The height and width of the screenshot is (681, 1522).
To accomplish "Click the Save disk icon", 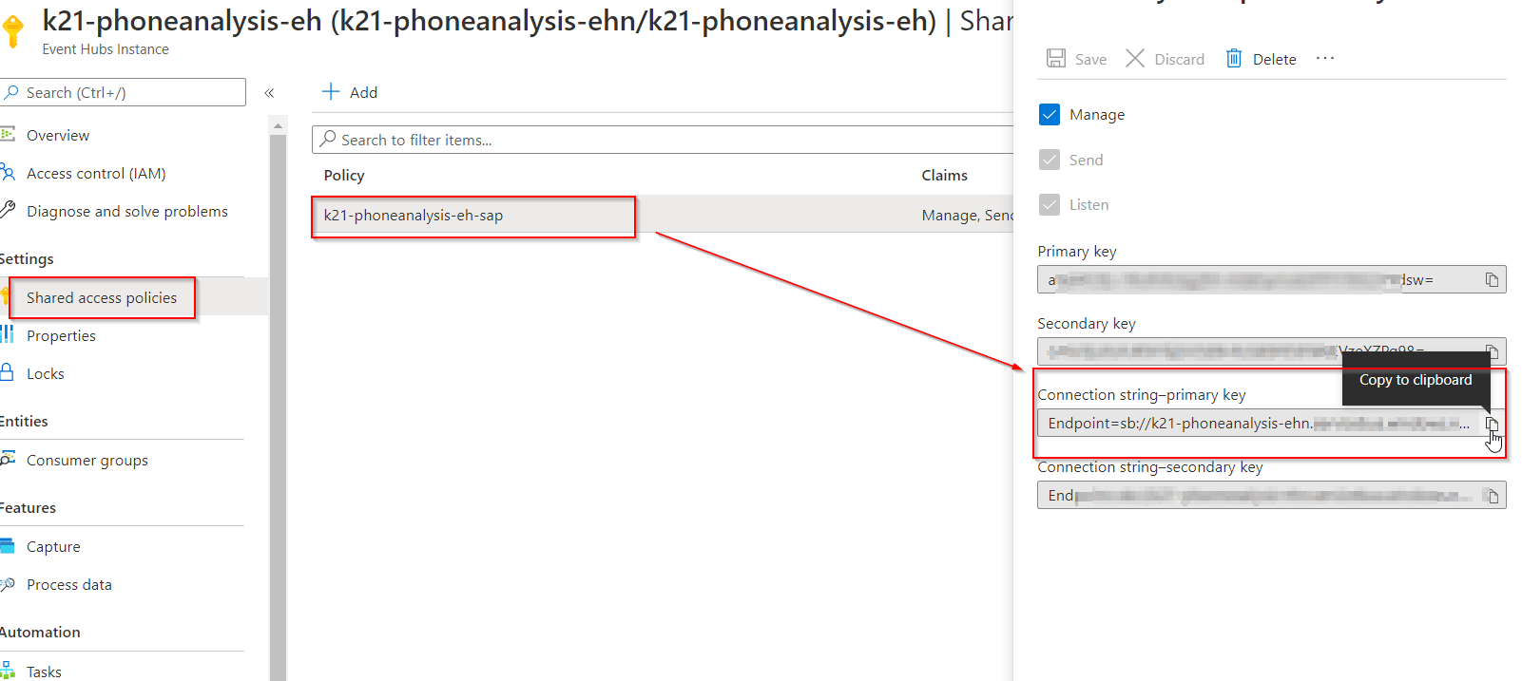I will click(1056, 59).
